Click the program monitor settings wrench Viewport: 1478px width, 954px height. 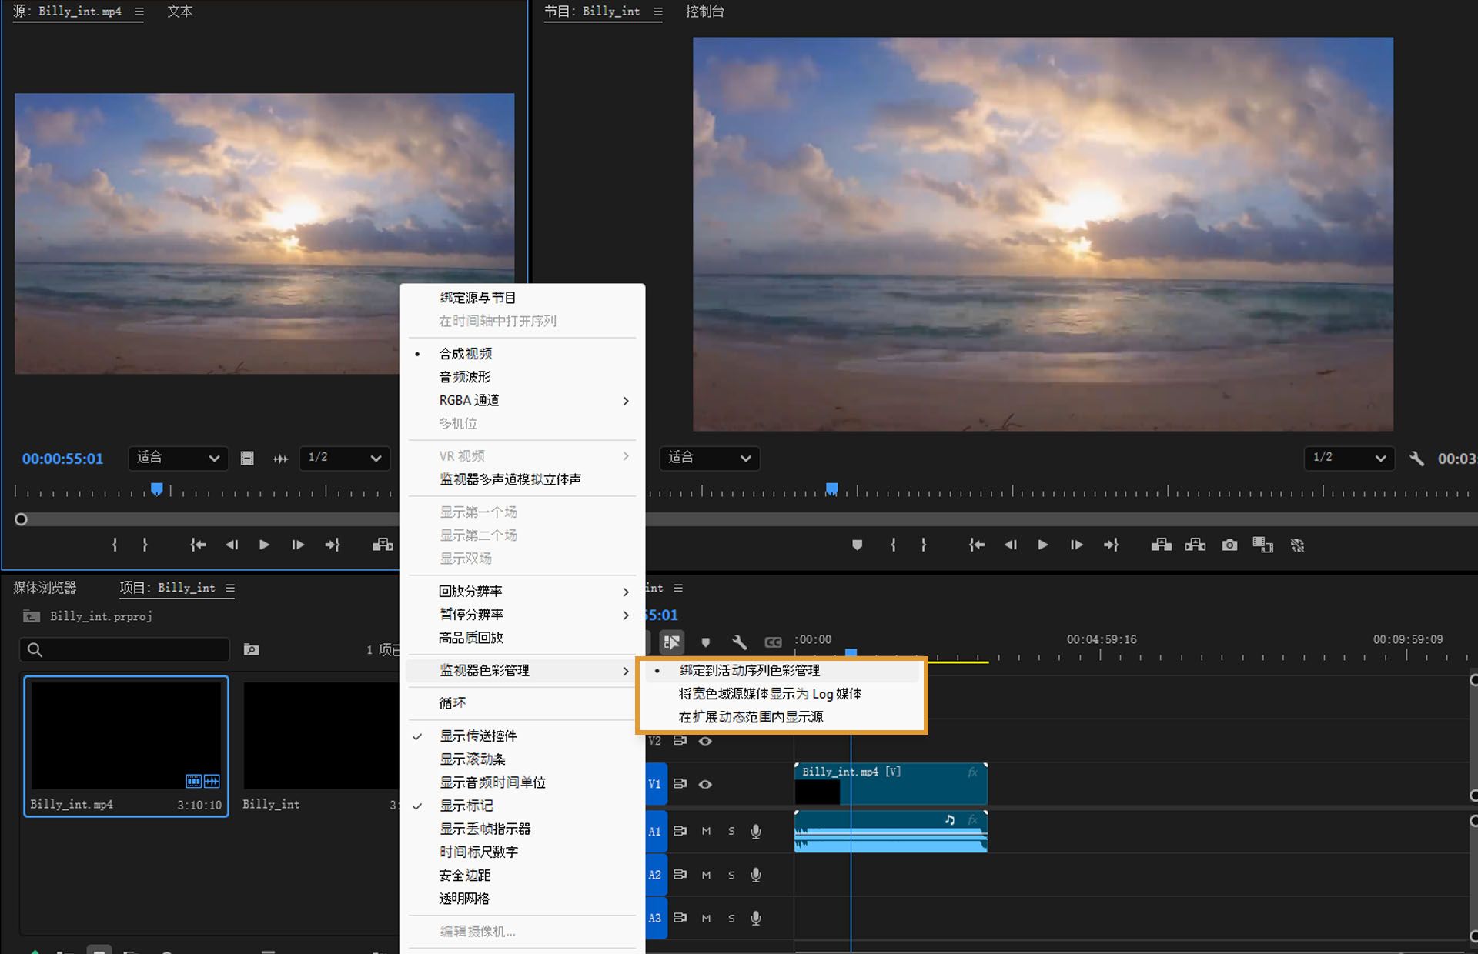pyautogui.click(x=1416, y=459)
